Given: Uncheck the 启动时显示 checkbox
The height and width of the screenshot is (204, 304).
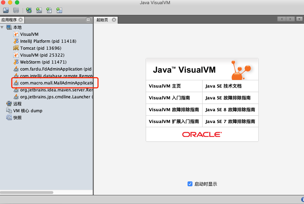Looking at the screenshot, I should 190,184.
